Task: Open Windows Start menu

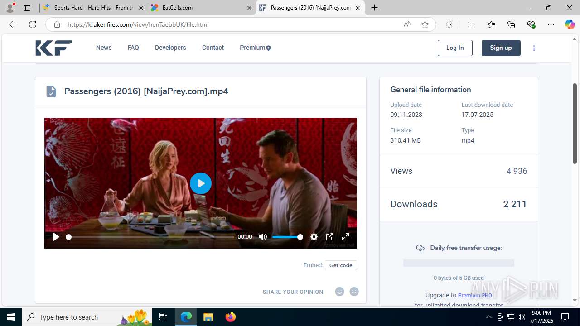Action: [x=11, y=317]
